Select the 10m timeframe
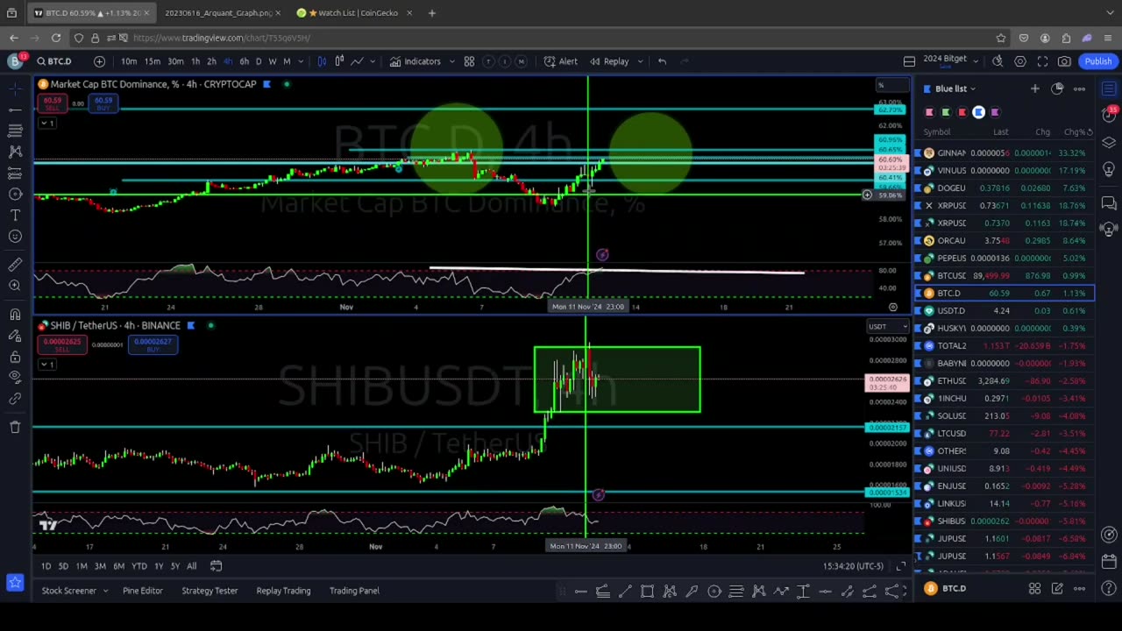 tap(129, 61)
